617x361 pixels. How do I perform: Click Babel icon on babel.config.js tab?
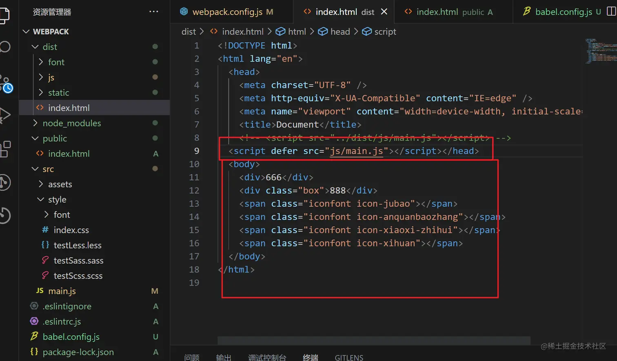click(x=527, y=11)
